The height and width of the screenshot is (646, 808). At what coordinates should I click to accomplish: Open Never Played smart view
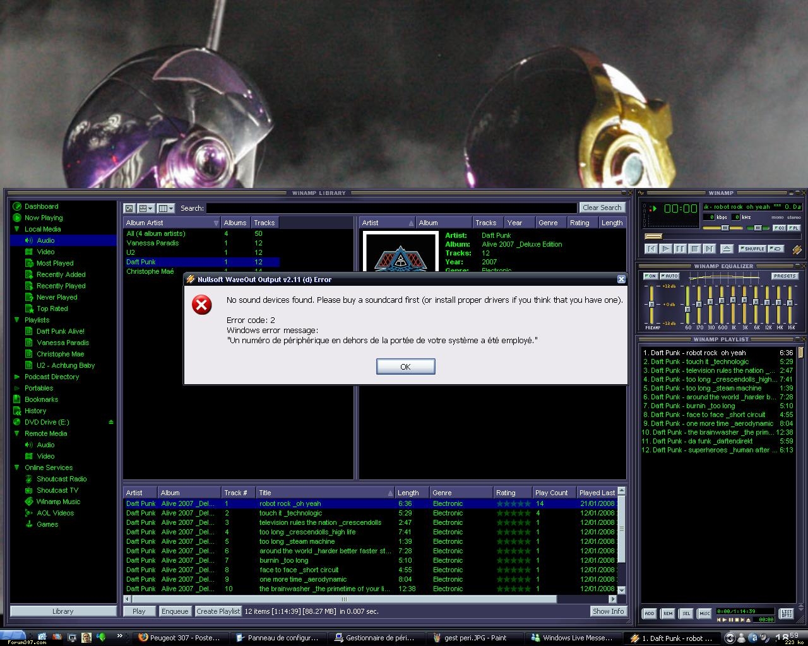click(x=57, y=297)
